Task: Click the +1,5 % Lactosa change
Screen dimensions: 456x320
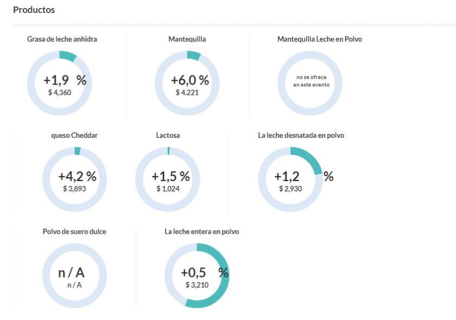Action: tap(170, 177)
